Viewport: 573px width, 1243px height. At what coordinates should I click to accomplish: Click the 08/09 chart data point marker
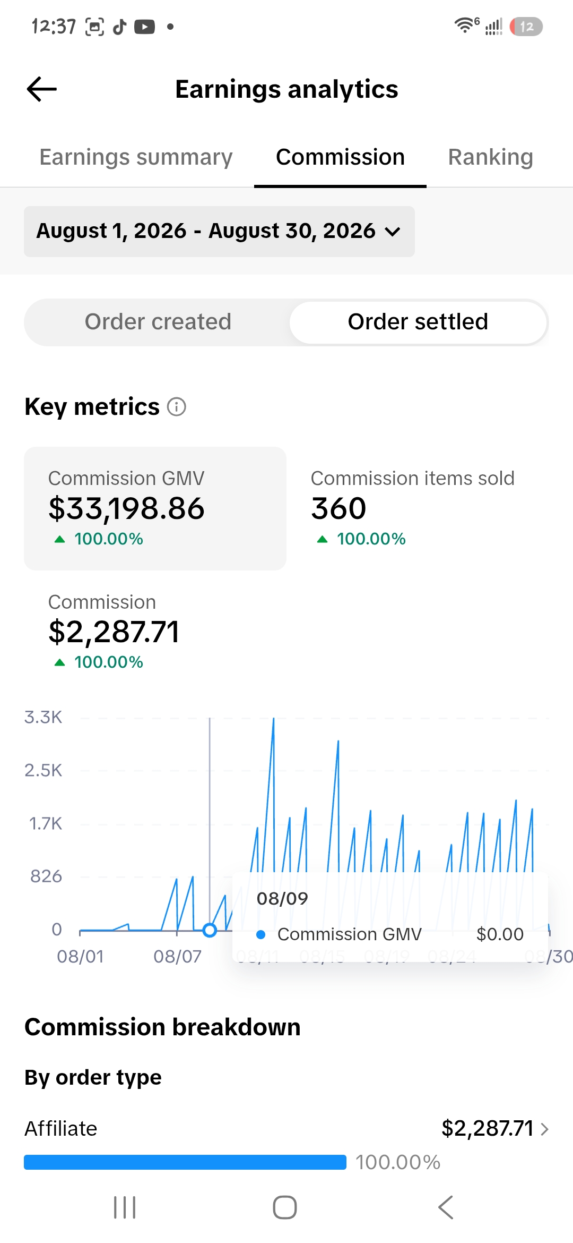210,930
